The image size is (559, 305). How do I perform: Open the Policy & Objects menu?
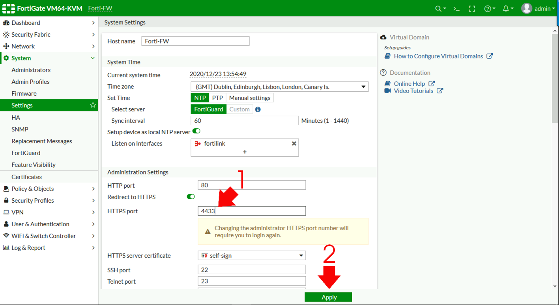33,189
